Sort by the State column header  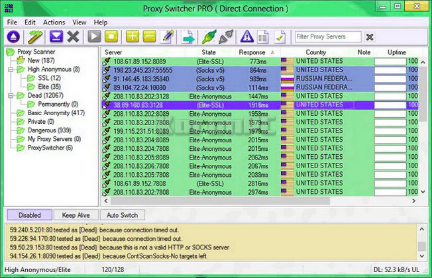(209, 52)
